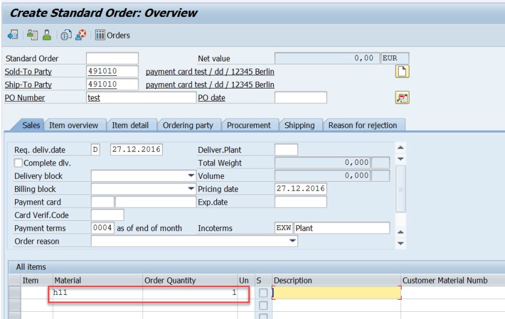Click the Standard Order number field
Viewport: 505px width, 319px height.
(112, 58)
